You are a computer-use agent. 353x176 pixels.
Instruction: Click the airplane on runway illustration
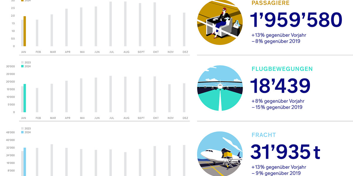pos(220,88)
